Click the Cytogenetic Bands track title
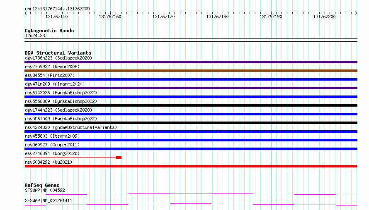Image resolution: width=369 pixels, height=210 pixels. [x=49, y=31]
